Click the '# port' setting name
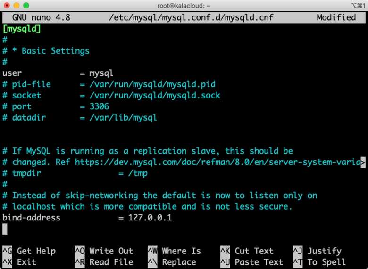Image resolution: width=368 pixels, height=269 pixels. pos(17,106)
